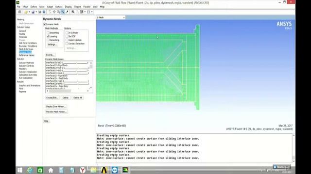
Task: Click the Events button
Action: coord(50,55)
